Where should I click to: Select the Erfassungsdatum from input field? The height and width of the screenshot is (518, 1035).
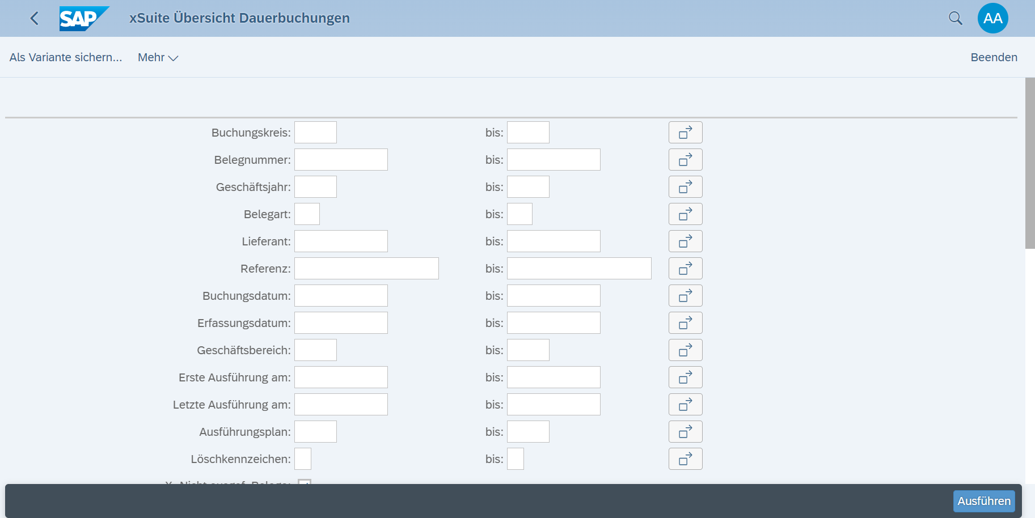coord(341,323)
